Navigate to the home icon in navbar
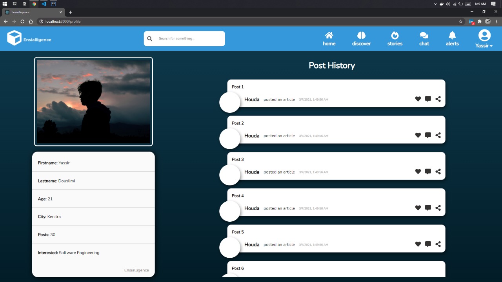Image resolution: width=502 pixels, height=282 pixels. point(329,38)
